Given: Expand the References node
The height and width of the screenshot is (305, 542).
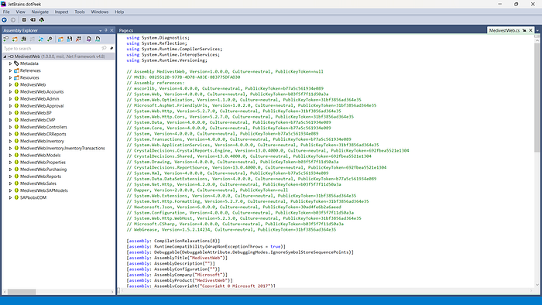Looking at the screenshot, I should [x=10, y=70].
